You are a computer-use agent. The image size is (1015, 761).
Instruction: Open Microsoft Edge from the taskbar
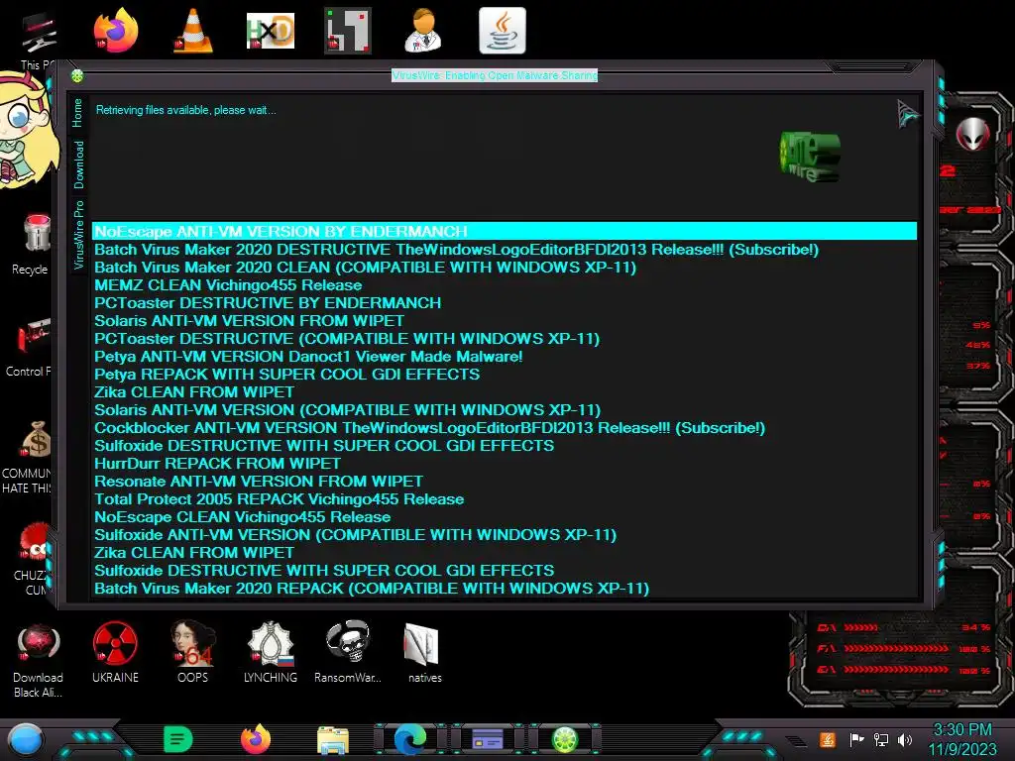click(410, 739)
